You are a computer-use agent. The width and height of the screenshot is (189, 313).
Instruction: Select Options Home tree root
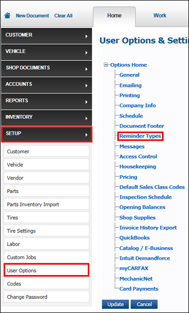coord(129,64)
